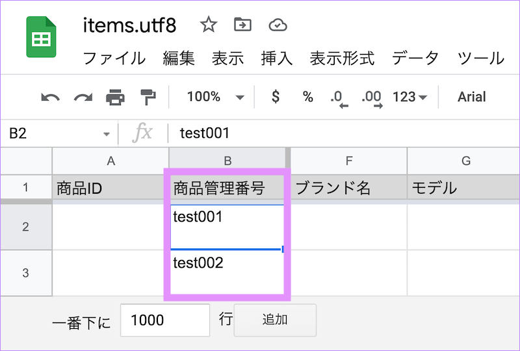The height and width of the screenshot is (351, 520).
Task: Open the zoom 100% dropdown
Action: 214,97
